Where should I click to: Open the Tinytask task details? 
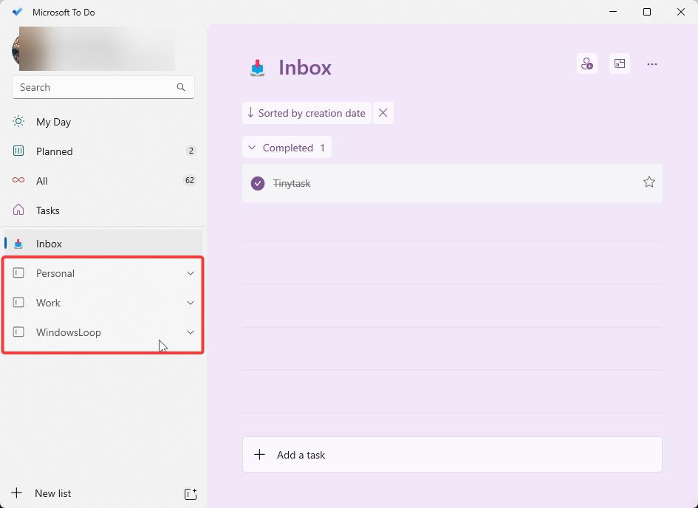tap(452, 183)
